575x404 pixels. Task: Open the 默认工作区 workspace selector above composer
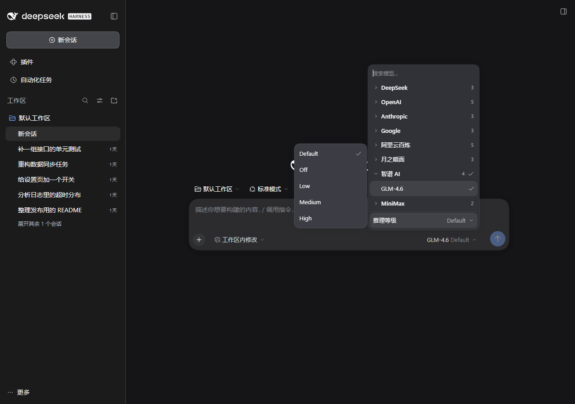click(217, 189)
